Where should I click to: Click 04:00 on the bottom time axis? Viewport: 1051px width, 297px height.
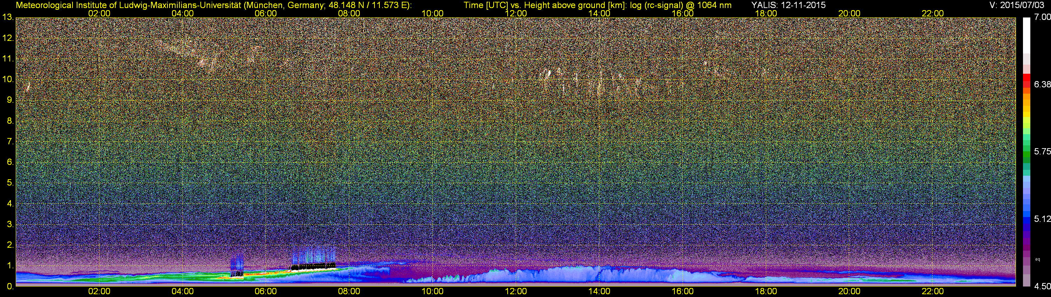click(183, 292)
